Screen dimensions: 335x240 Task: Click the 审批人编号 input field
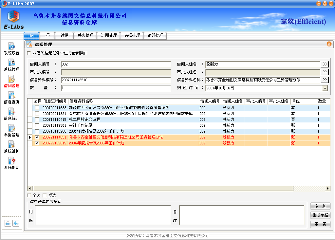(116, 72)
